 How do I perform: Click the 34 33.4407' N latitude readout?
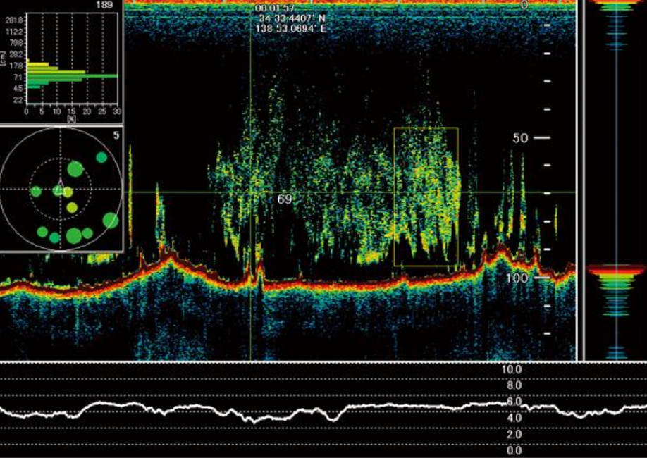point(285,19)
